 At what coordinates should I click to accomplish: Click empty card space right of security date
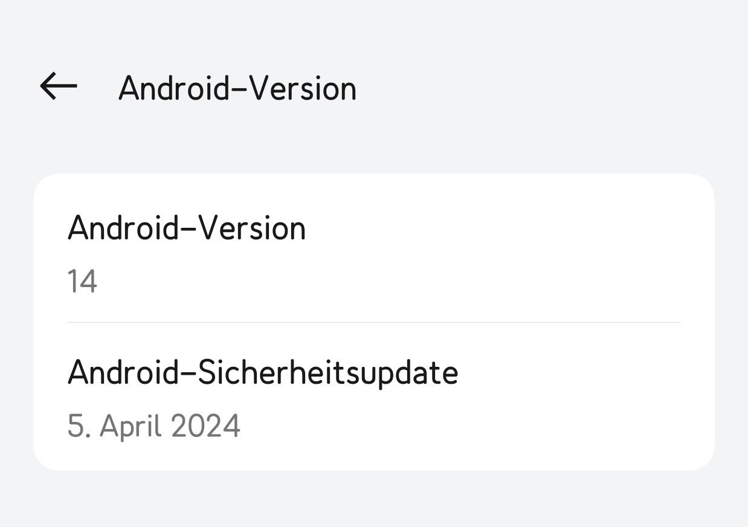pyautogui.click(x=483, y=425)
